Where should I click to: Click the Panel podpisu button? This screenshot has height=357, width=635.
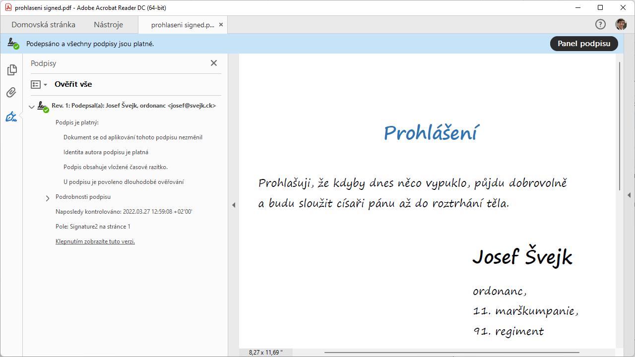click(583, 44)
